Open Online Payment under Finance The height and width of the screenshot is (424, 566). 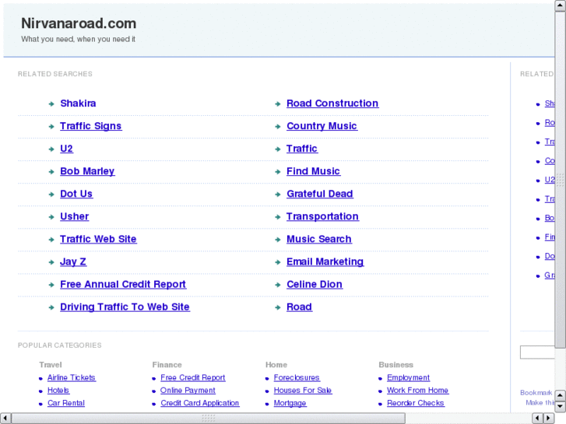[x=188, y=391]
